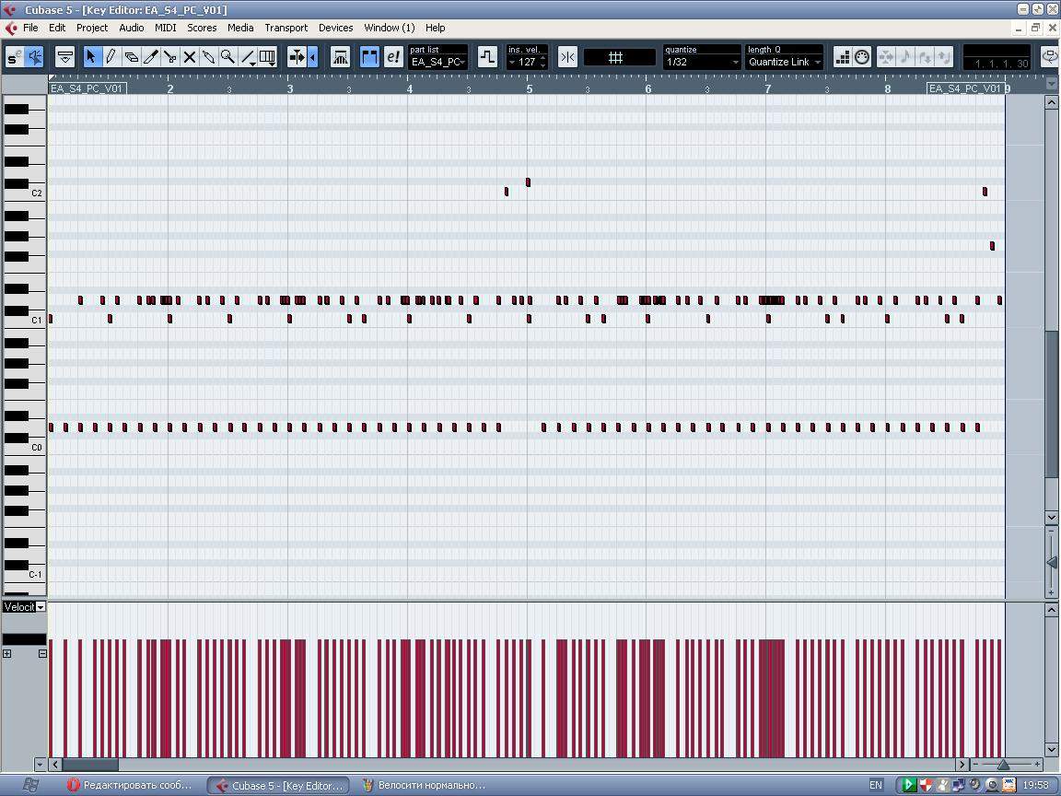This screenshot has width=1061, height=796.
Task: Open the MIDI menu
Action: 165,28
